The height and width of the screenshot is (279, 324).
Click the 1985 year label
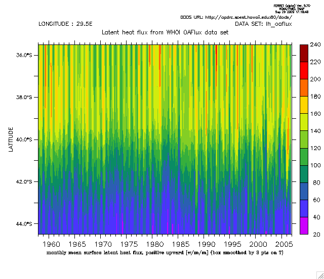(181, 244)
